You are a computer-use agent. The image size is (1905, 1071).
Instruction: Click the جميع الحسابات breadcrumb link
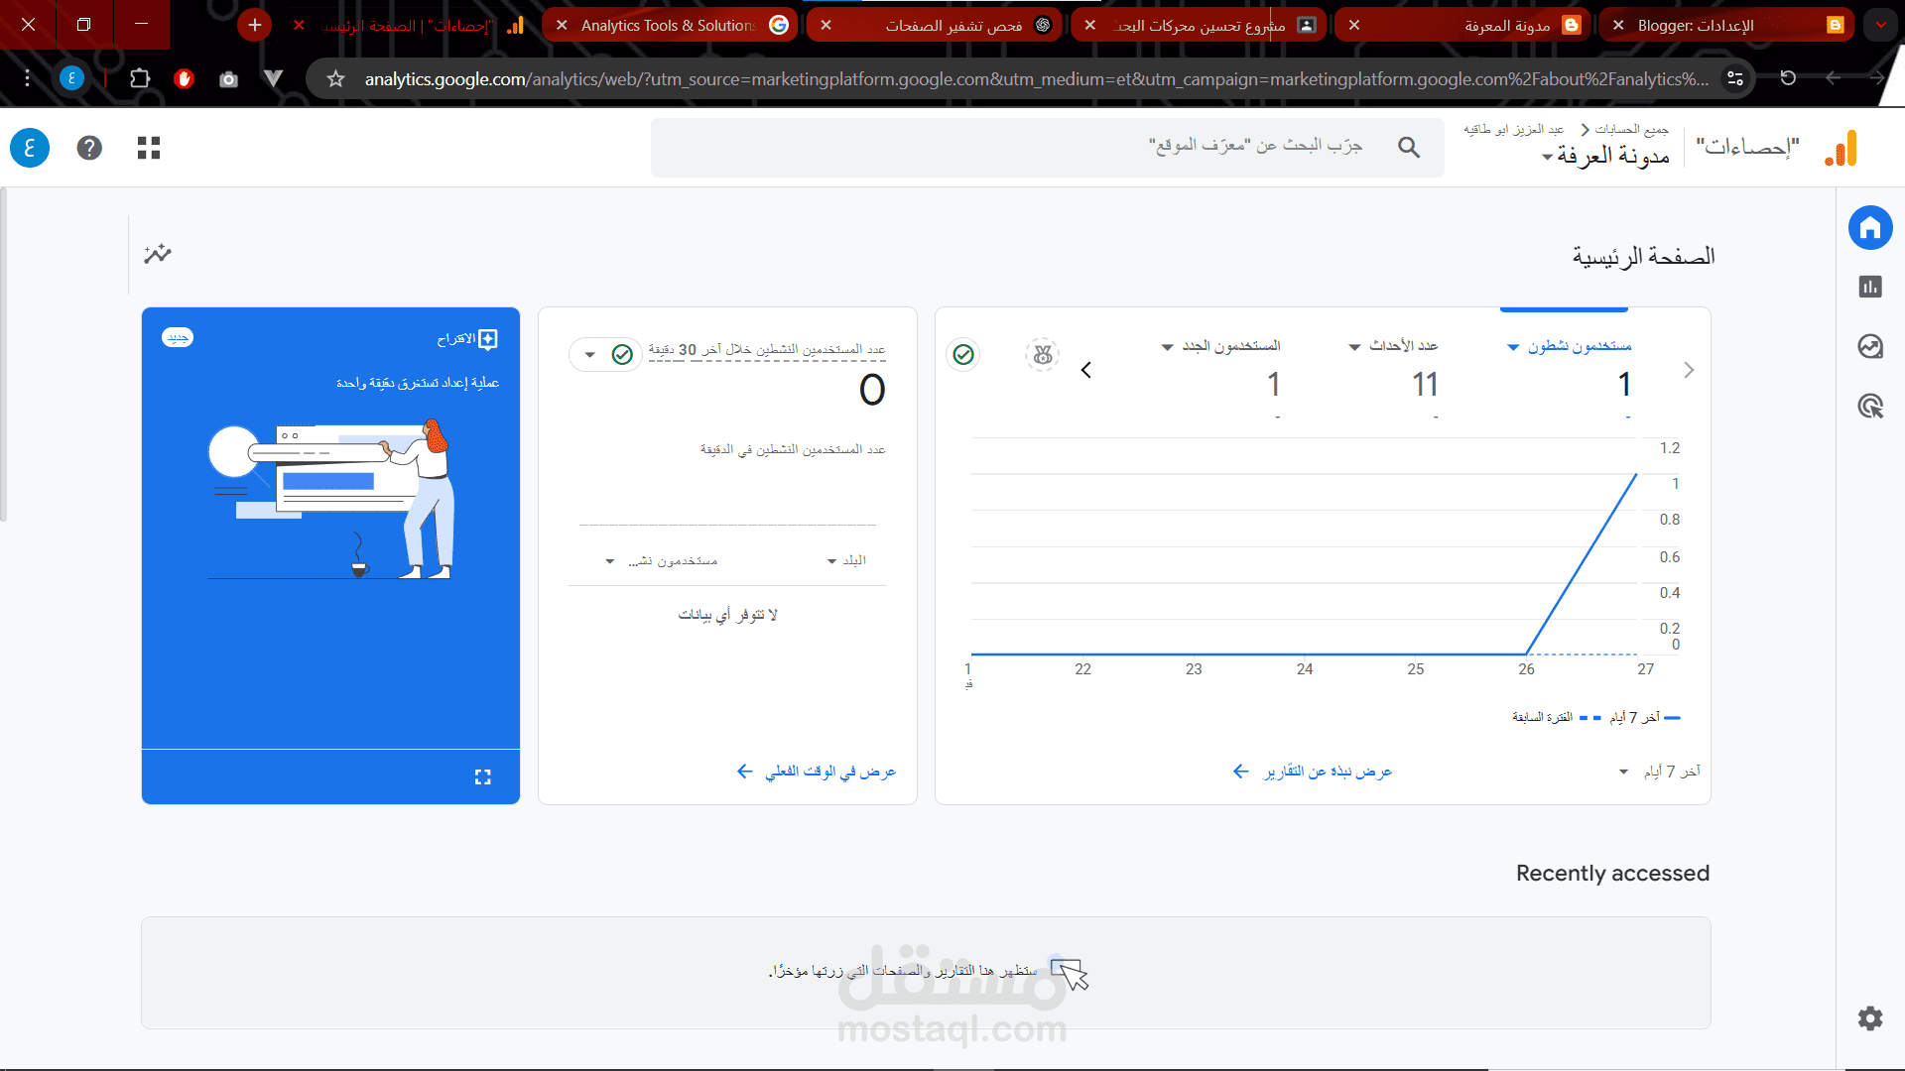1632,129
